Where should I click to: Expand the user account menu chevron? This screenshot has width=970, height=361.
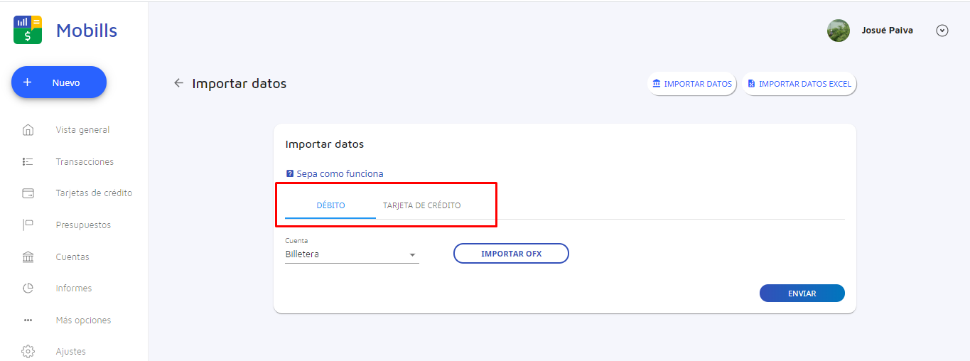click(x=942, y=31)
